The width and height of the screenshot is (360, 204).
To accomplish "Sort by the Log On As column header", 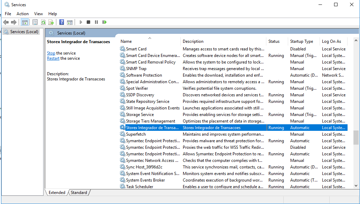I will pyautogui.click(x=334, y=41).
